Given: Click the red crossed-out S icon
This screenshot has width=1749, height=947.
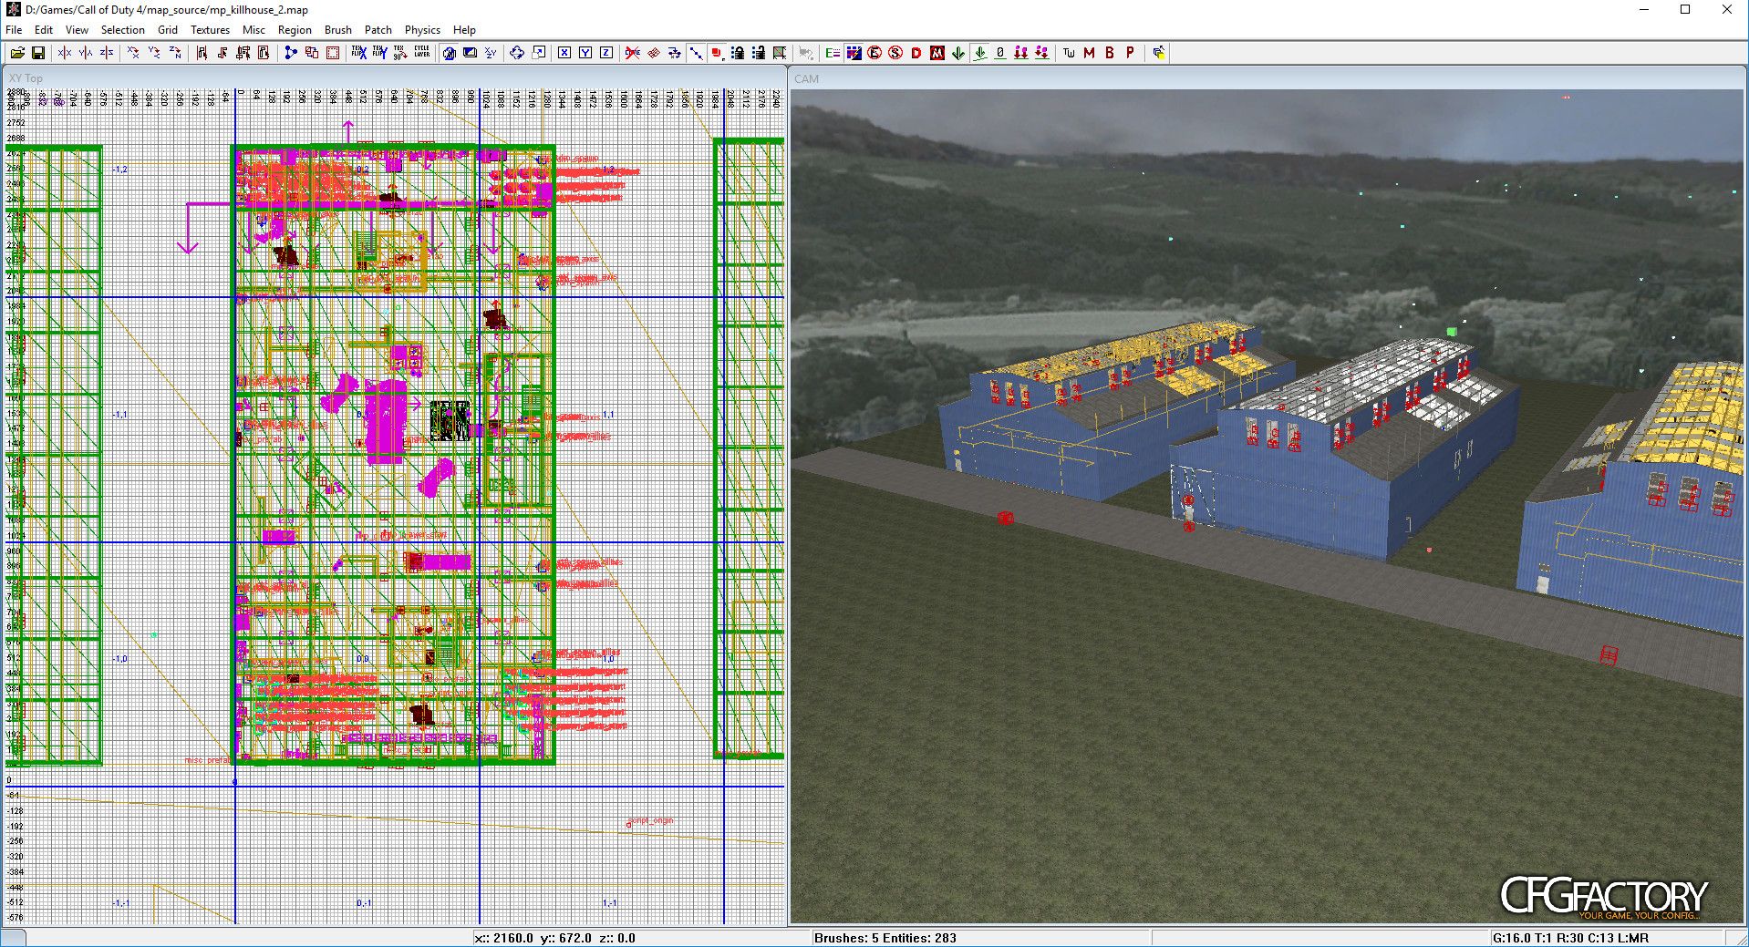Looking at the screenshot, I should click(x=895, y=53).
